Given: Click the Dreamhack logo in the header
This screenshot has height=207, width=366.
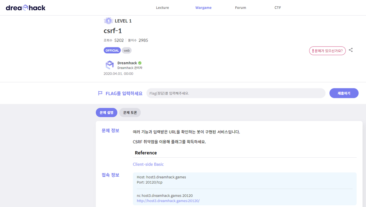Looking at the screenshot, I should point(26,8).
